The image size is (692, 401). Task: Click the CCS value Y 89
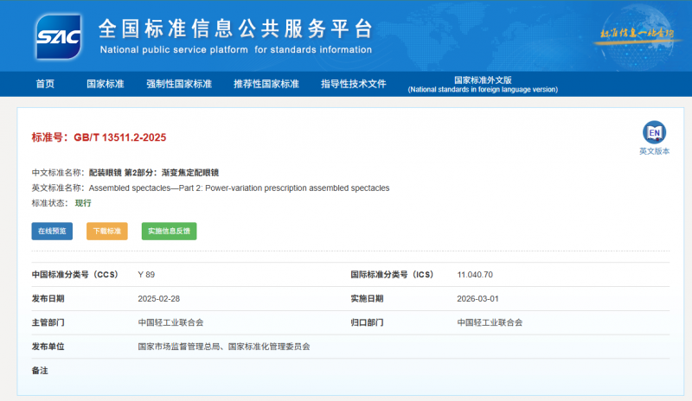coord(146,275)
